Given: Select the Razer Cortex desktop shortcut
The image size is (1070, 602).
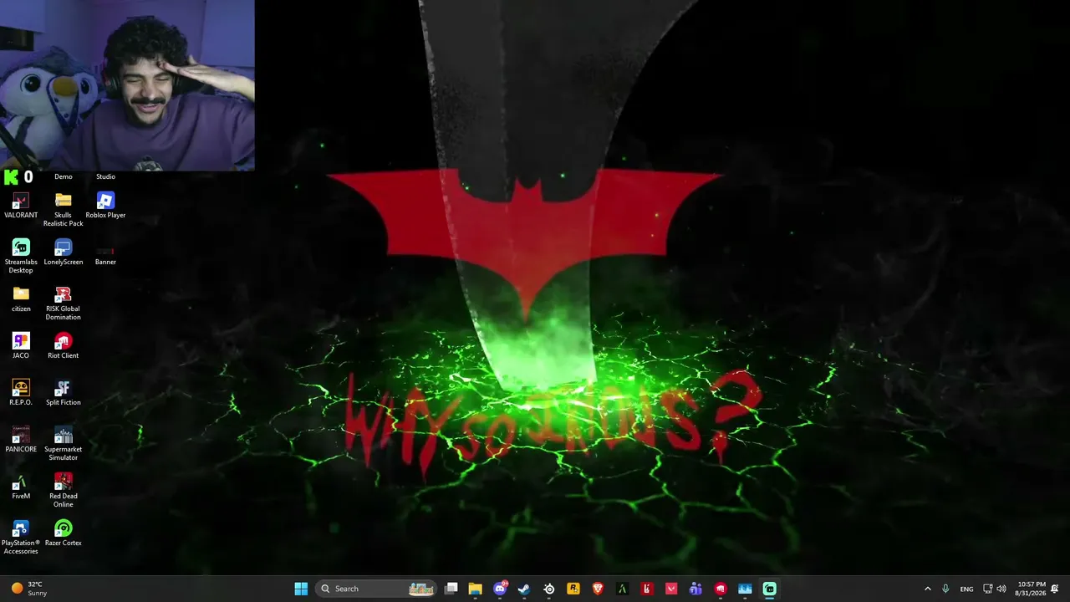Looking at the screenshot, I should (64, 533).
